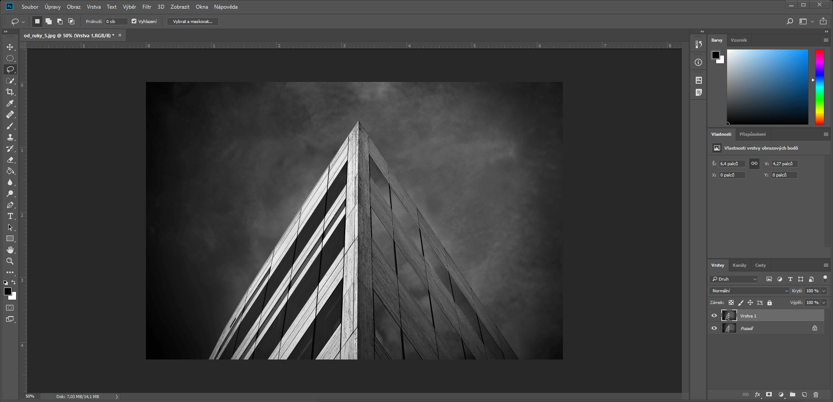Open the Krytí opacity dropdown

pyautogui.click(x=824, y=291)
